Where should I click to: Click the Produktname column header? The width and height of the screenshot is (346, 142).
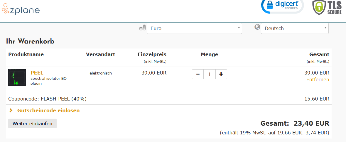26,54
